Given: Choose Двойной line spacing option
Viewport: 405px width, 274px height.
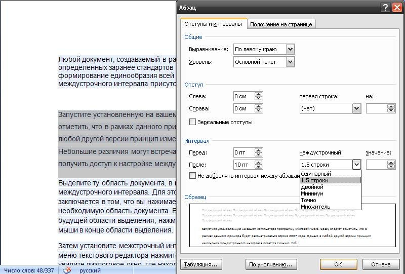Looking at the screenshot, I should click(330, 187).
